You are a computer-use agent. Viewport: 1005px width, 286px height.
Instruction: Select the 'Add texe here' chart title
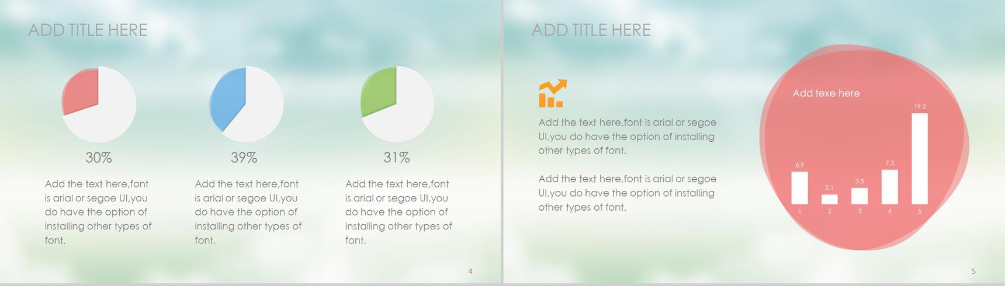click(826, 93)
